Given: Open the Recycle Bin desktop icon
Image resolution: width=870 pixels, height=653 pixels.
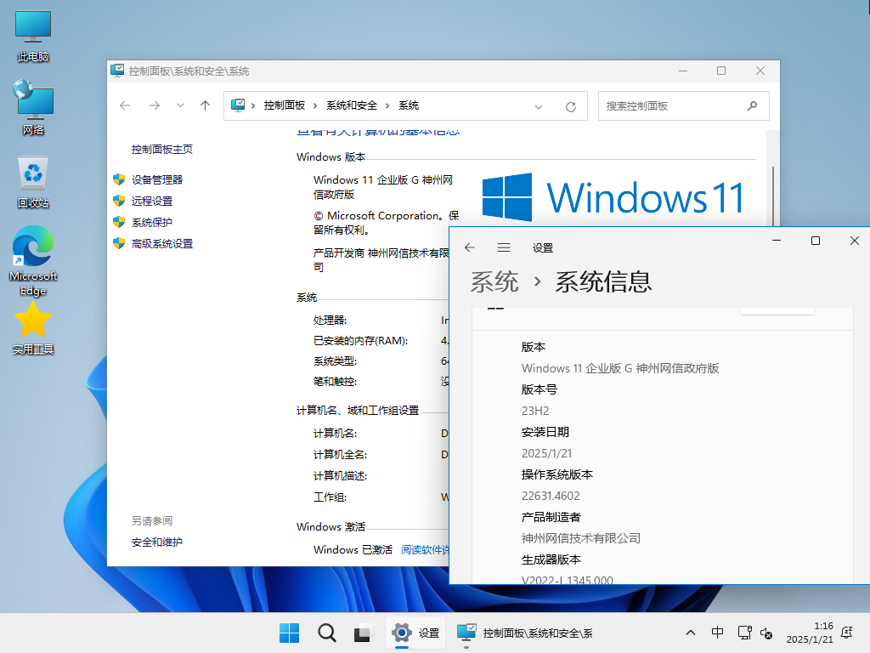Looking at the screenshot, I should click(33, 182).
